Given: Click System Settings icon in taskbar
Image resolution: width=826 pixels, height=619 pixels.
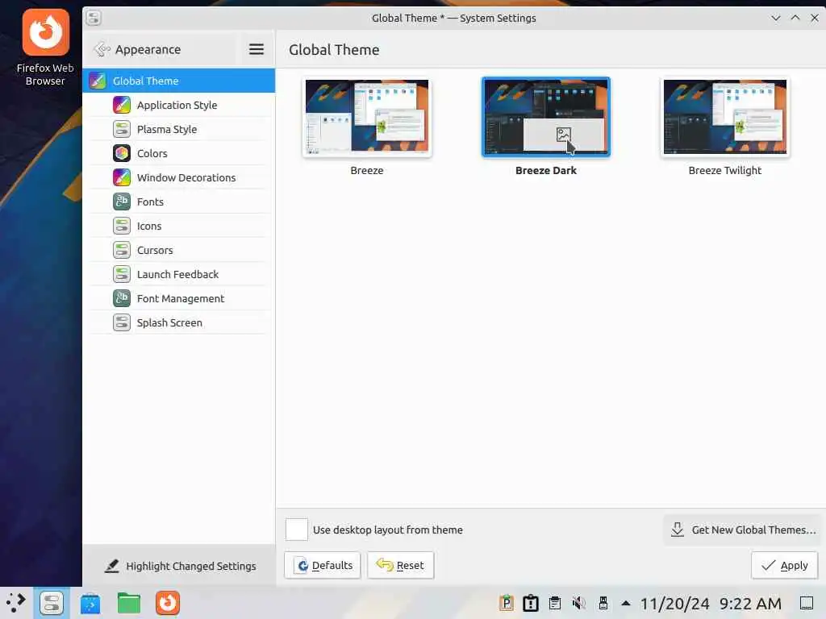Looking at the screenshot, I should click(52, 603).
